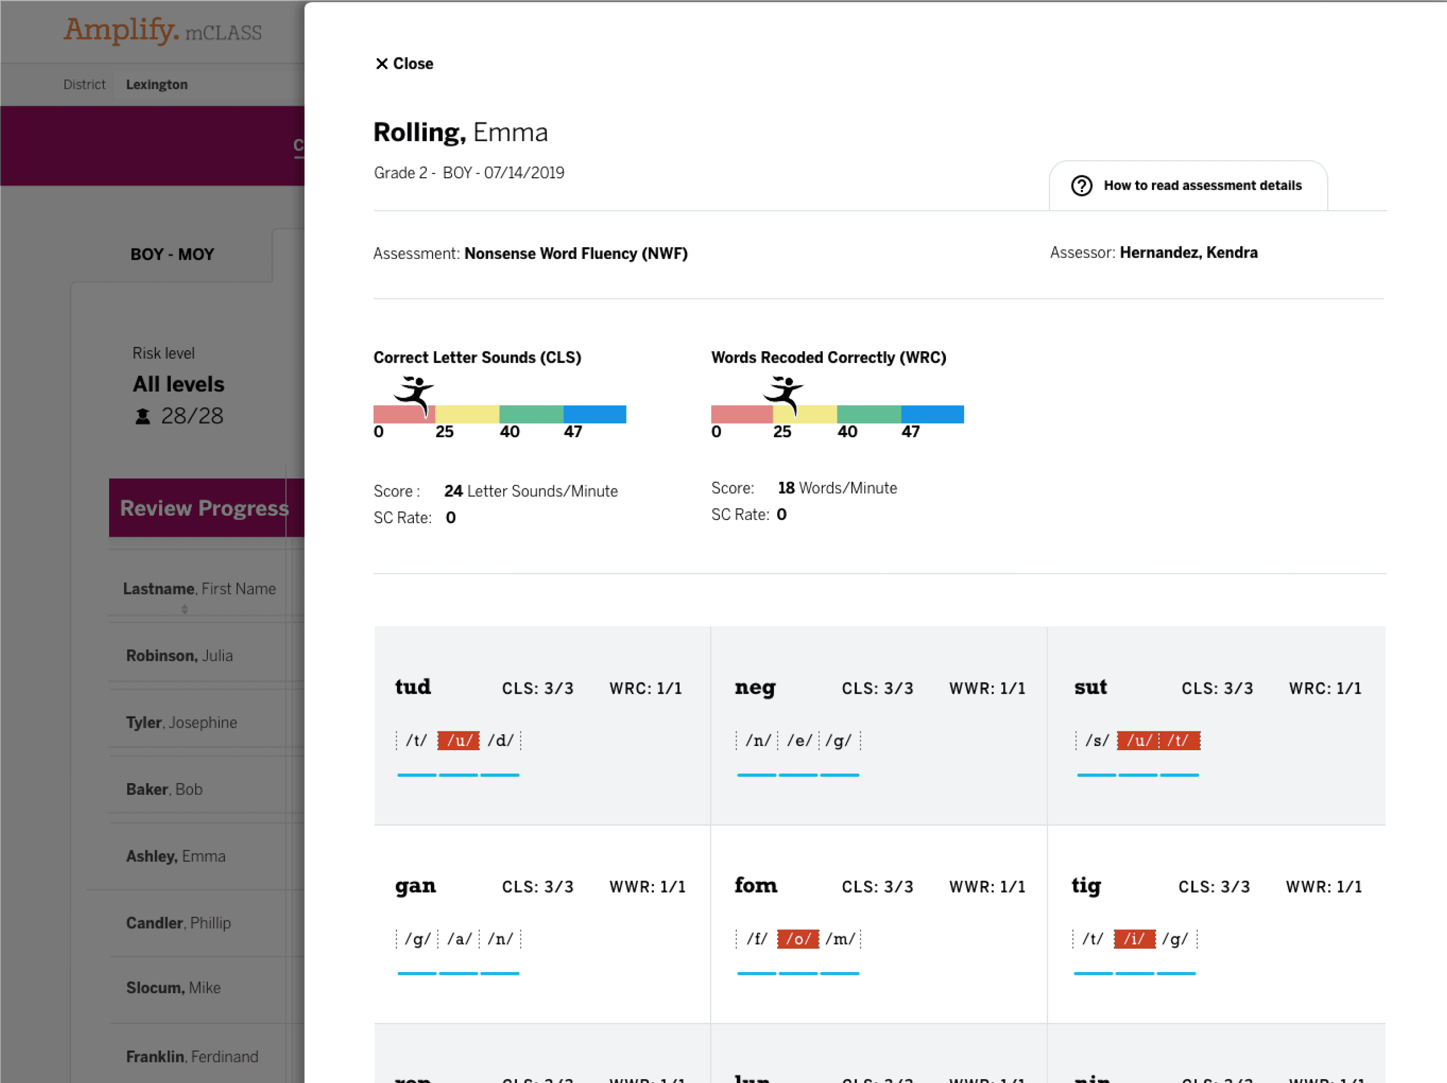The width and height of the screenshot is (1447, 1083).
Task: Click the Lastname column sort arrow
Action: point(184,609)
